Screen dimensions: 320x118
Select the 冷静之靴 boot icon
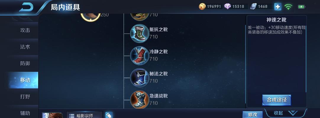click(x=140, y=55)
